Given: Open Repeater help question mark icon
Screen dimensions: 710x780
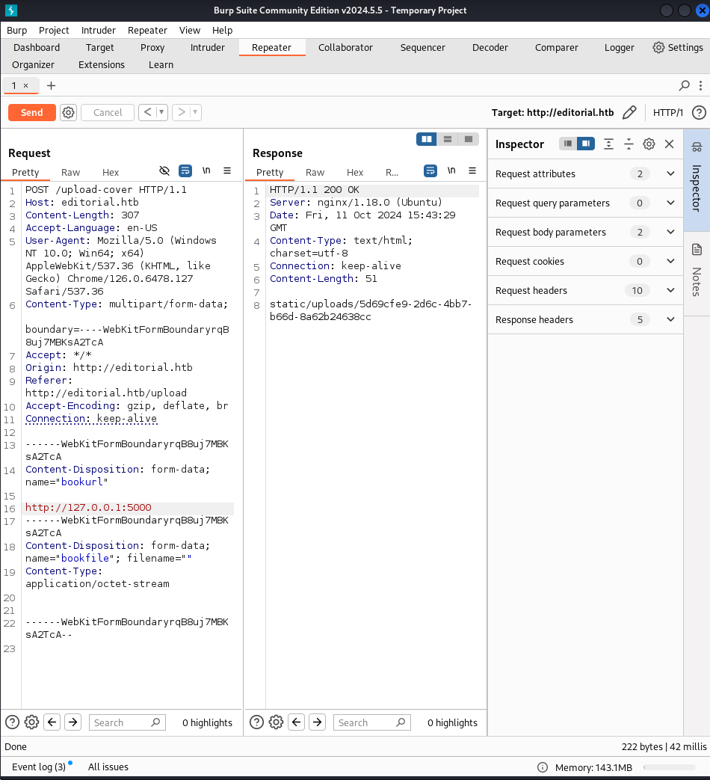Looking at the screenshot, I should click(699, 112).
